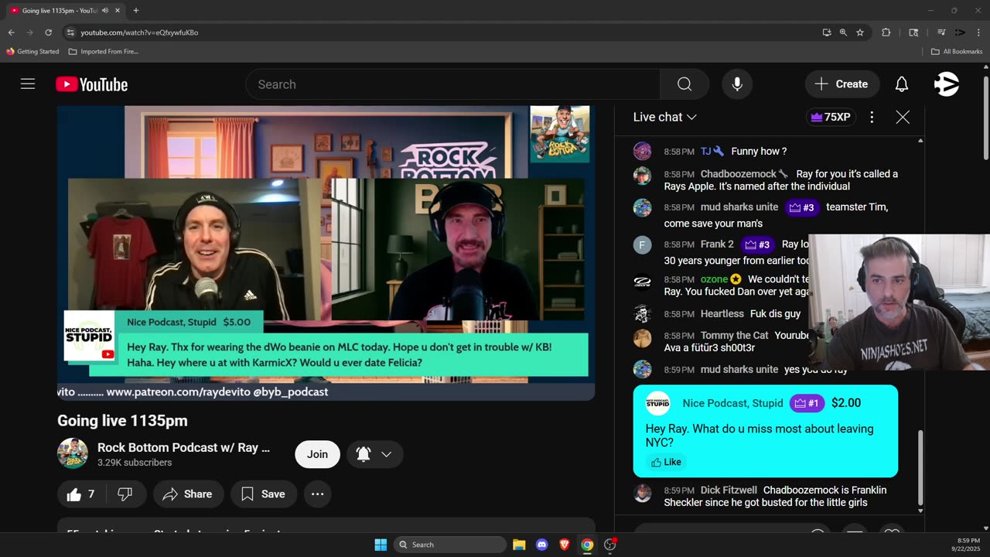Viewport: 990px width, 557px height.
Task: Click the install app icon in the address bar
Action: 827,32
